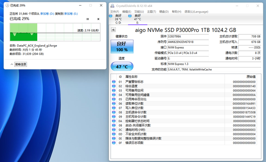Image resolution: width=266 pixels, height=162 pixels.
Task: Click the firmware field 32B3T9BA
Action: coord(188,36)
